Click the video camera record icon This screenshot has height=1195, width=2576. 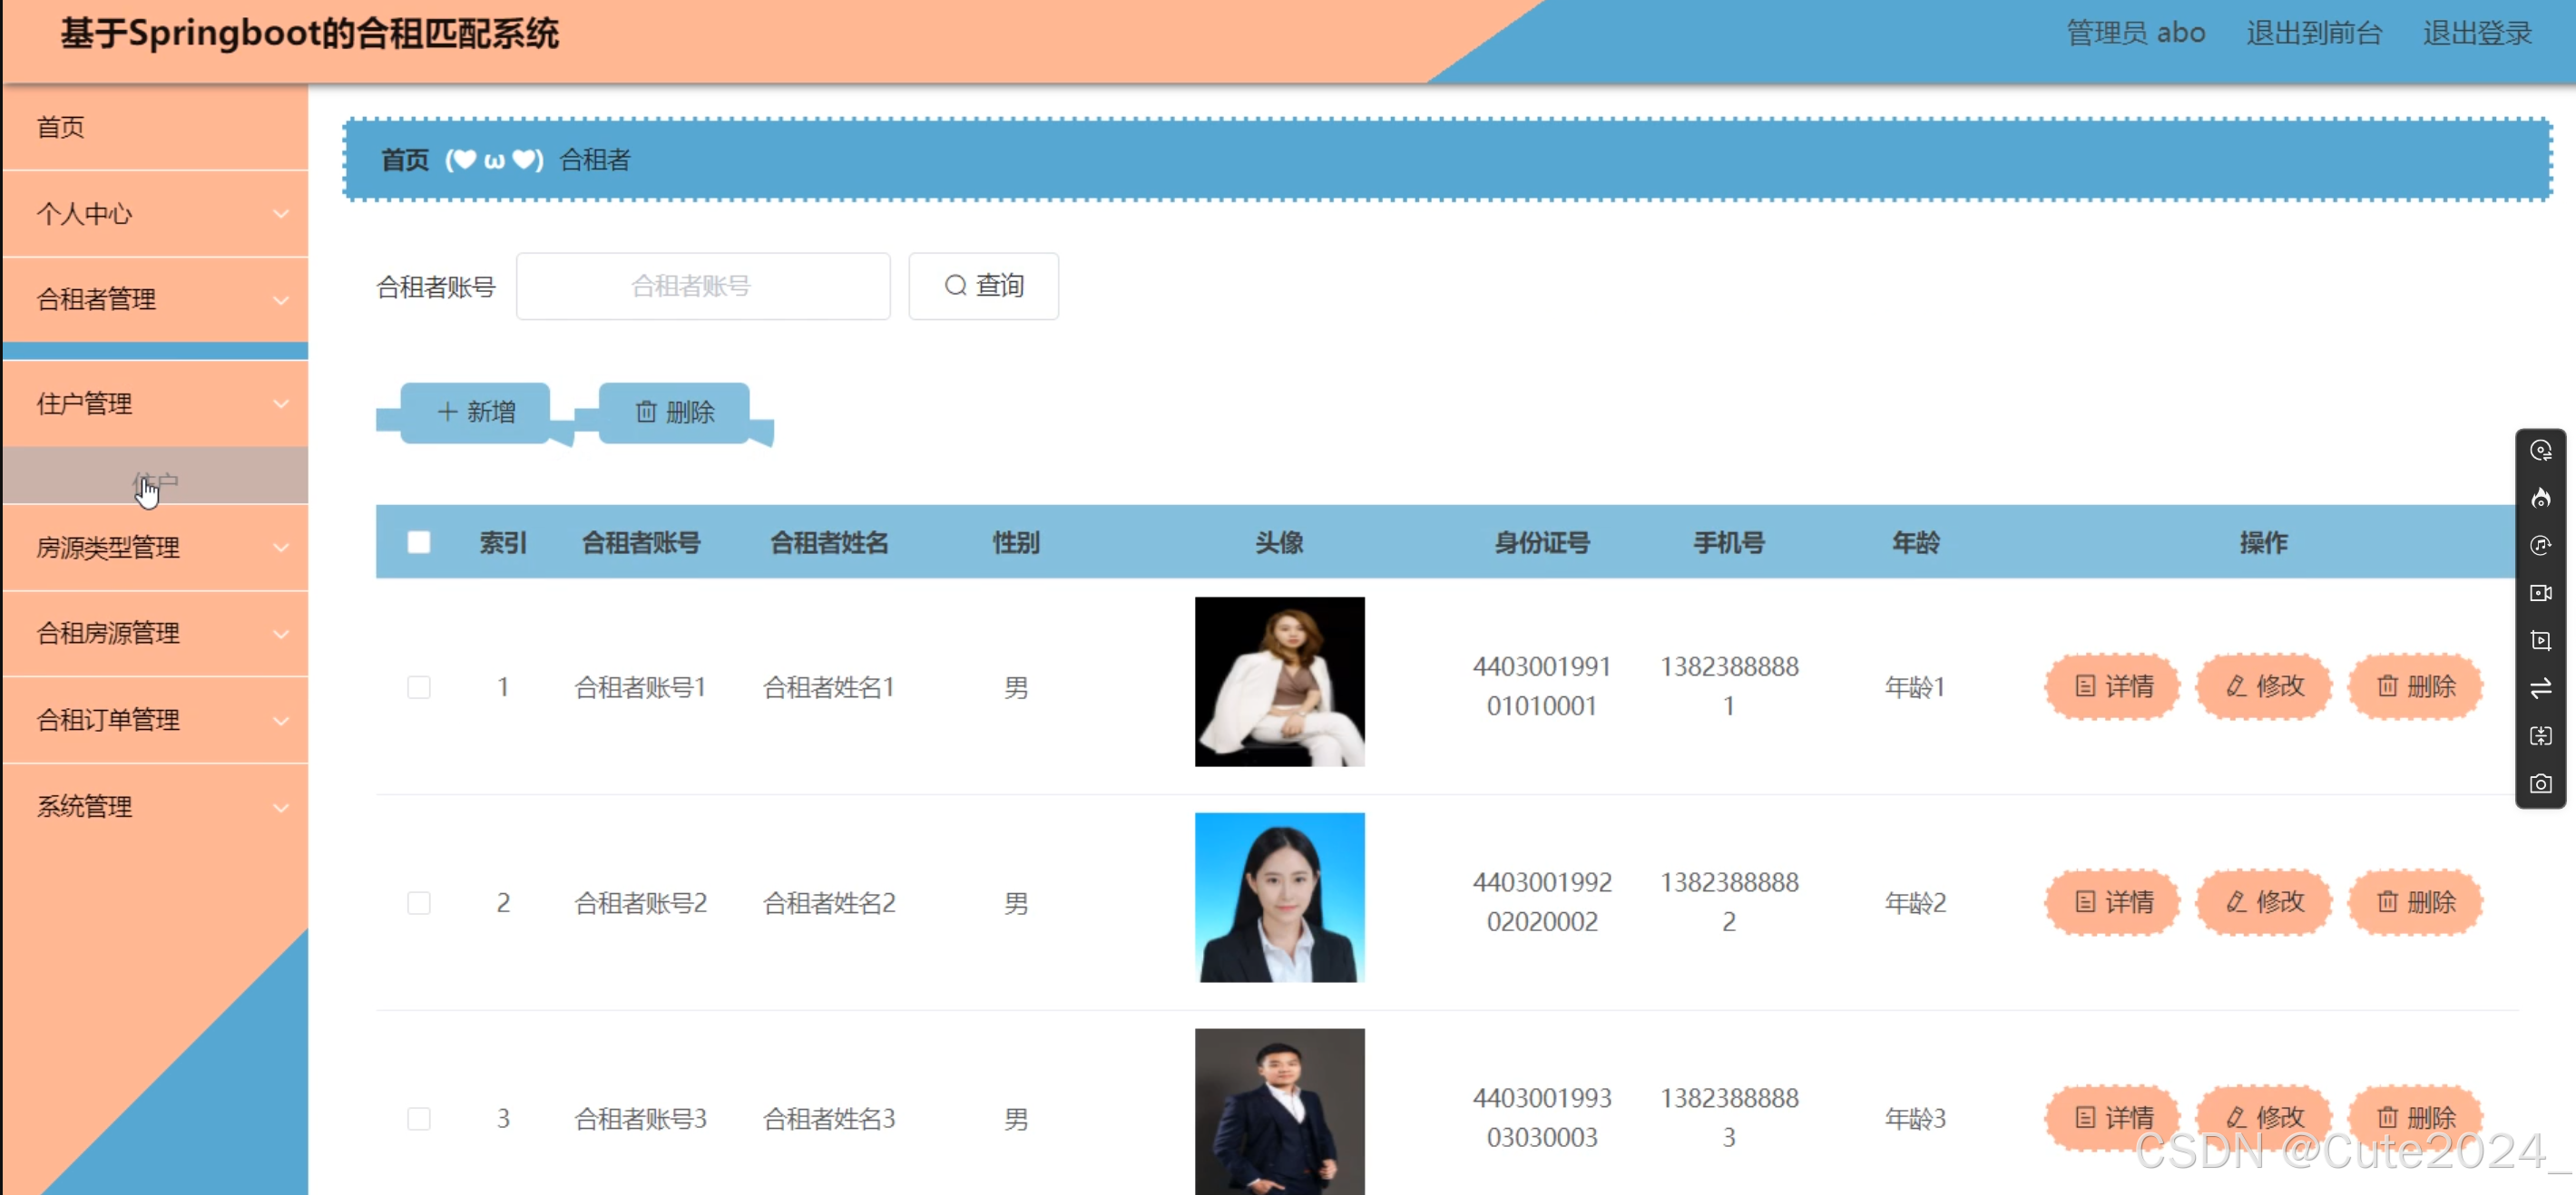pos(2540,594)
